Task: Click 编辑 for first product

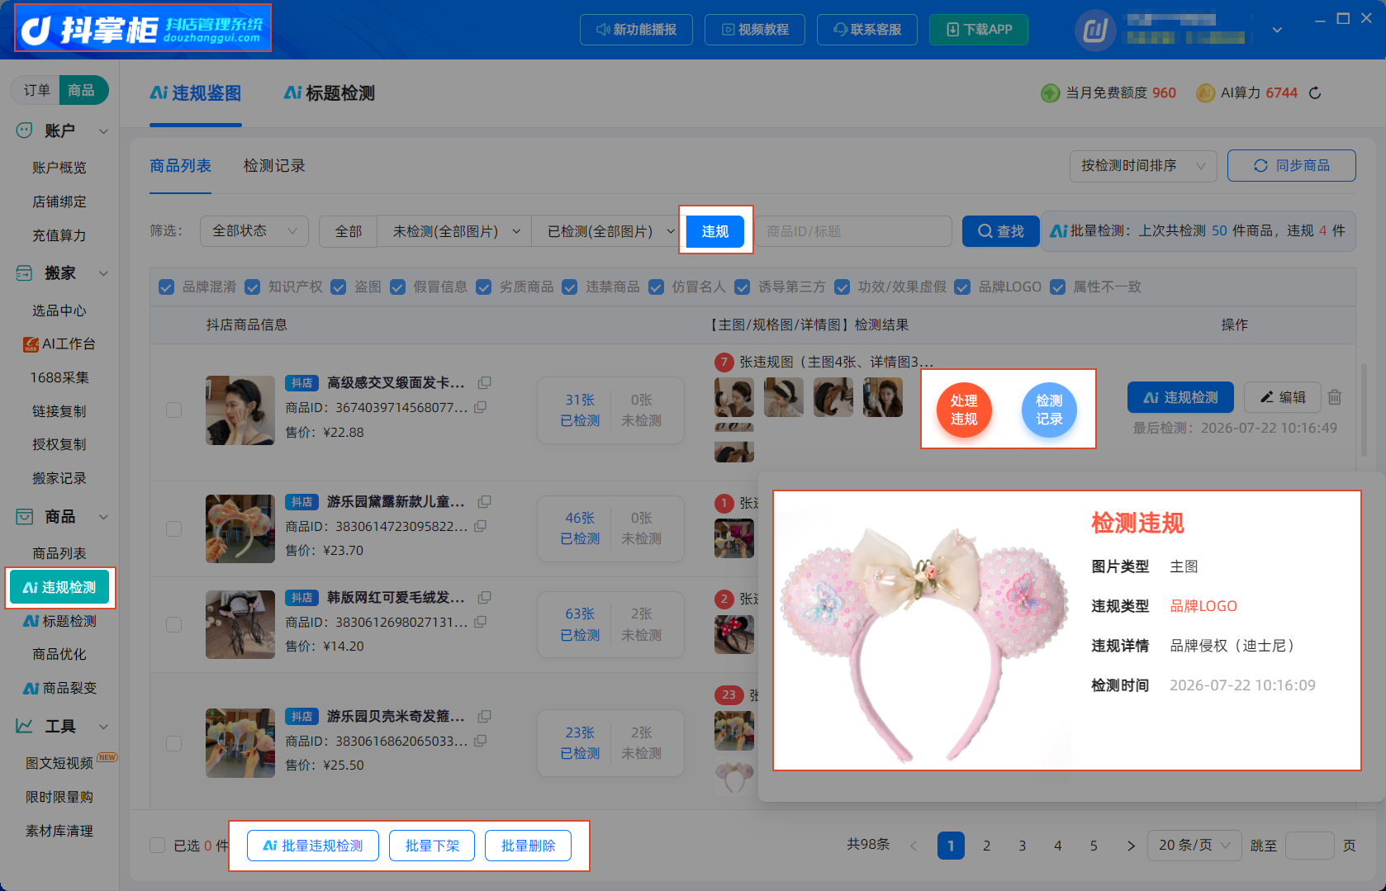Action: pos(1283,397)
